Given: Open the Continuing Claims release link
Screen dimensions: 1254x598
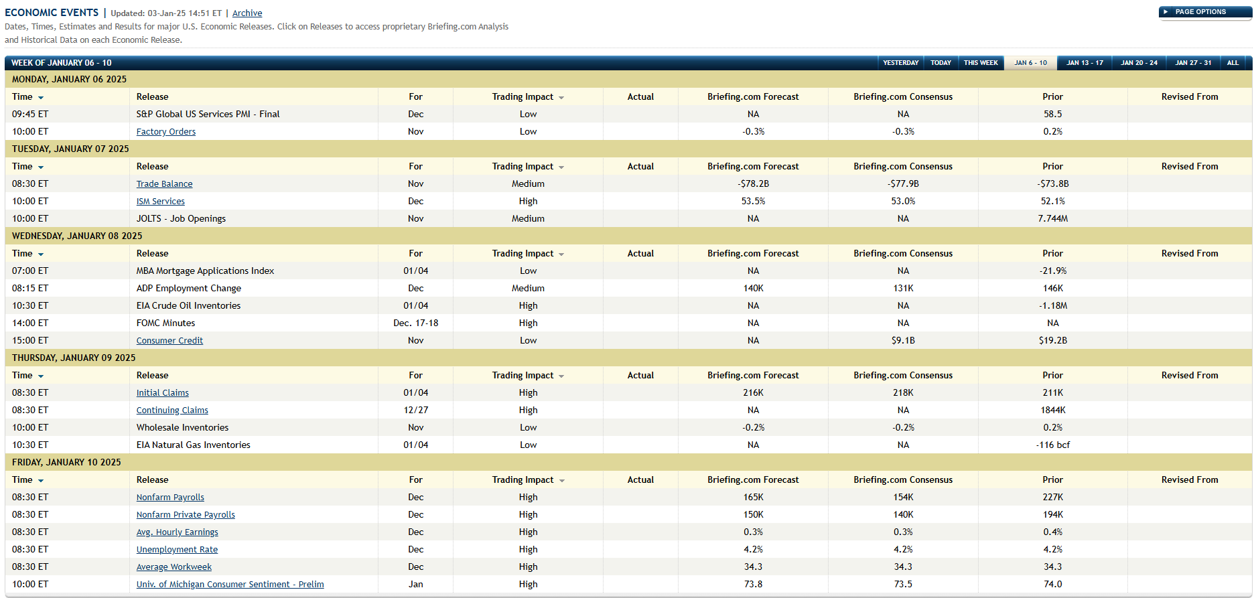Looking at the screenshot, I should [172, 410].
